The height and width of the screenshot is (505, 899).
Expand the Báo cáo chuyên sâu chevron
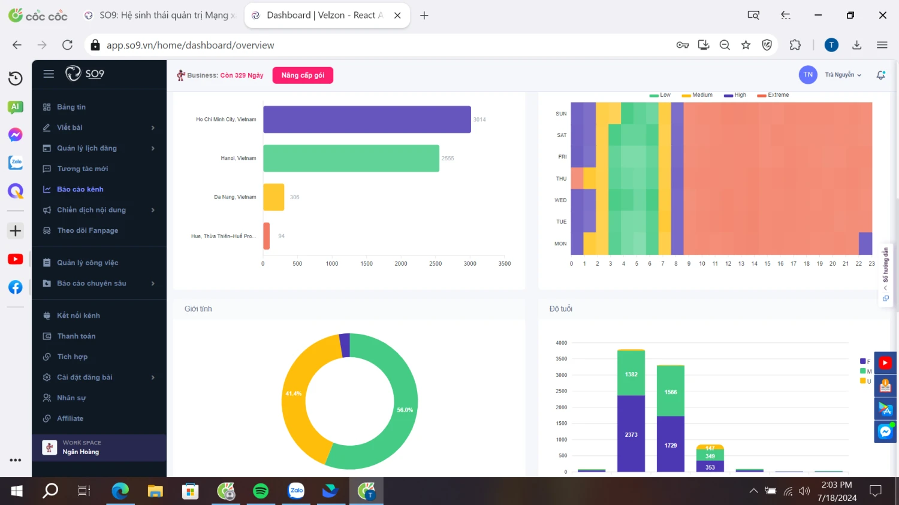(153, 284)
